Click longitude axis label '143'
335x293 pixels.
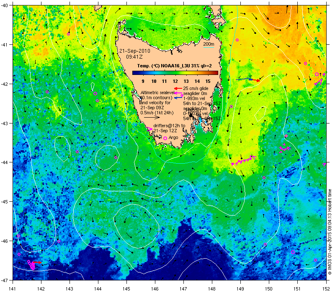click(x=70, y=289)
